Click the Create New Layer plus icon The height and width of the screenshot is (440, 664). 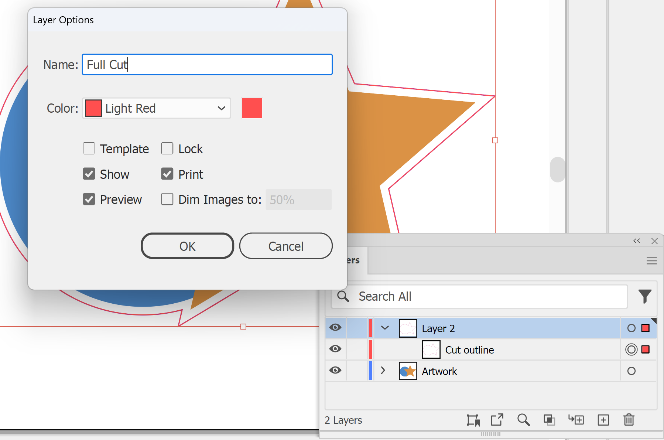603,420
